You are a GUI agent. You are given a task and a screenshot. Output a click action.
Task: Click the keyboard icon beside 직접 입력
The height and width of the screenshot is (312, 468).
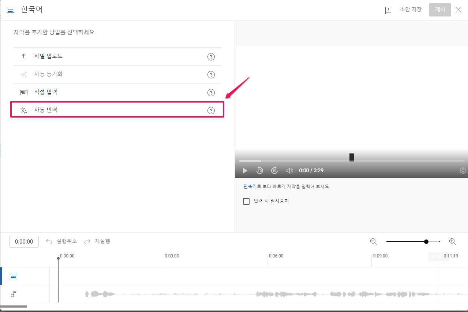[23, 92]
